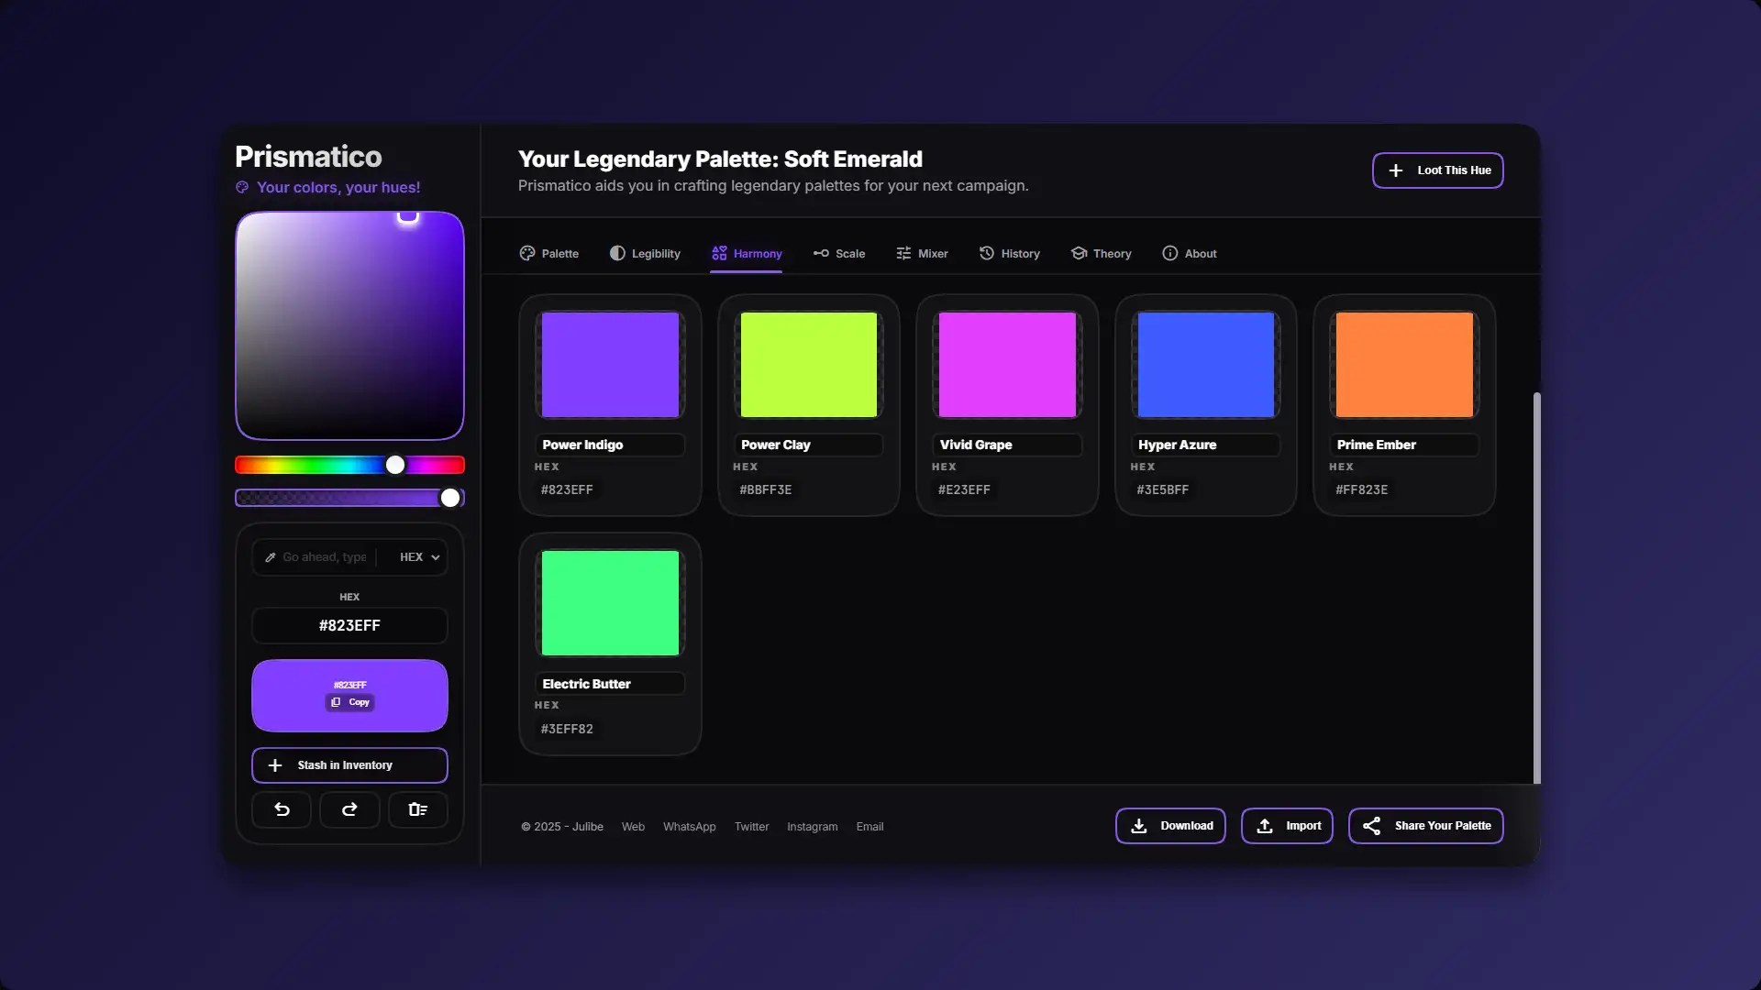Click the color text input field

(x=324, y=557)
